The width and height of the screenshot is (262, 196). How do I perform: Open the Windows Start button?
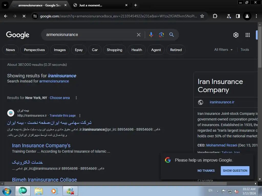(7, 191)
